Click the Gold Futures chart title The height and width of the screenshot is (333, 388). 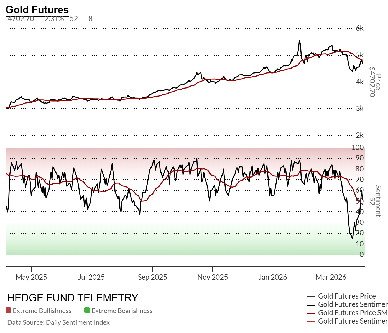(37, 10)
